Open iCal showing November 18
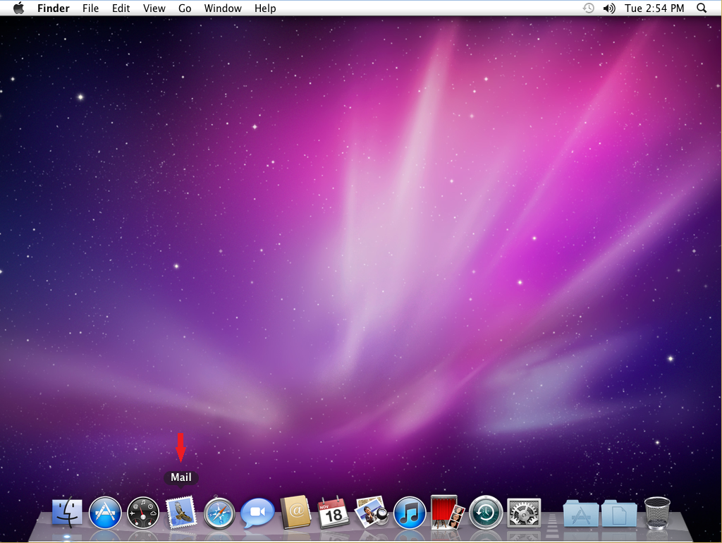 pyautogui.click(x=332, y=513)
